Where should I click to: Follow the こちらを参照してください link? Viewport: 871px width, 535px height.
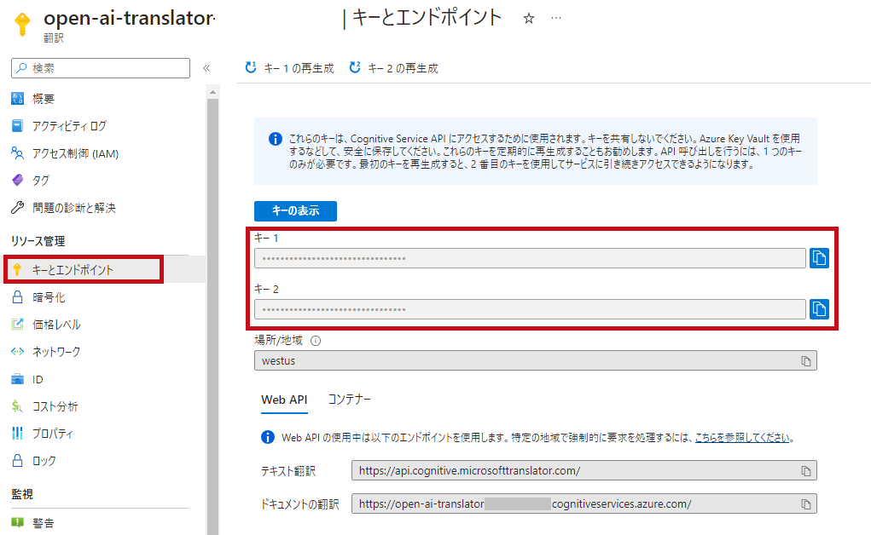point(743,437)
